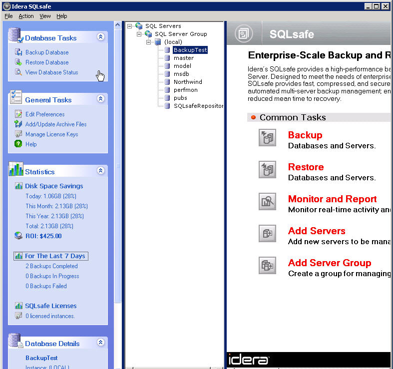
Task: Click the Restore common task icon
Action: click(x=268, y=169)
